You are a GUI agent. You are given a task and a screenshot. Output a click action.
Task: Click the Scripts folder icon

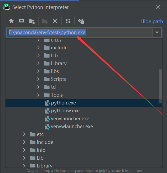[46, 79]
